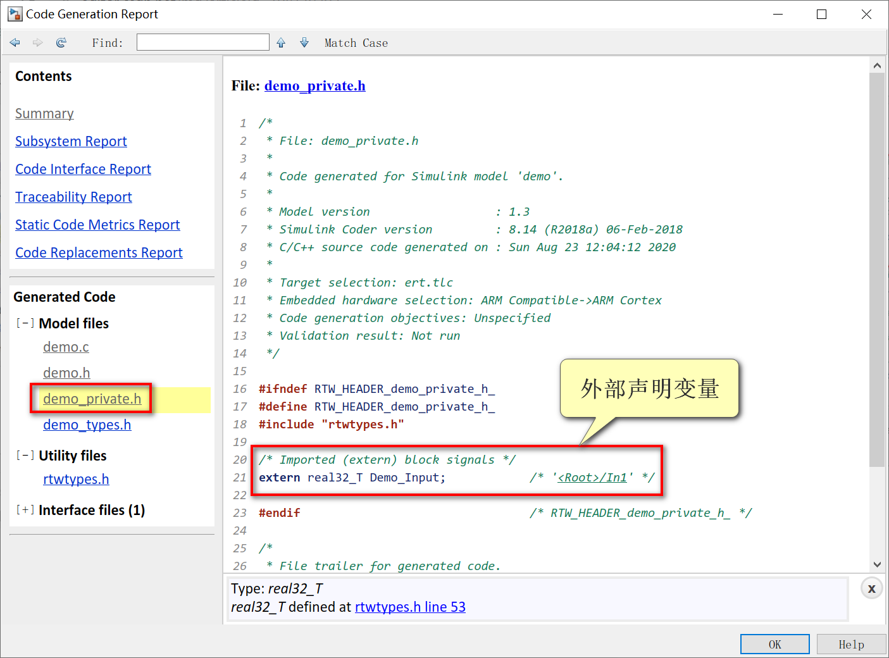The width and height of the screenshot is (889, 658).
Task: Open demo_types.h in the file list
Action: coord(87,425)
